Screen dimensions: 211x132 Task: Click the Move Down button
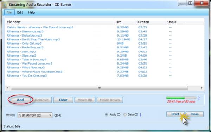pos(110,100)
